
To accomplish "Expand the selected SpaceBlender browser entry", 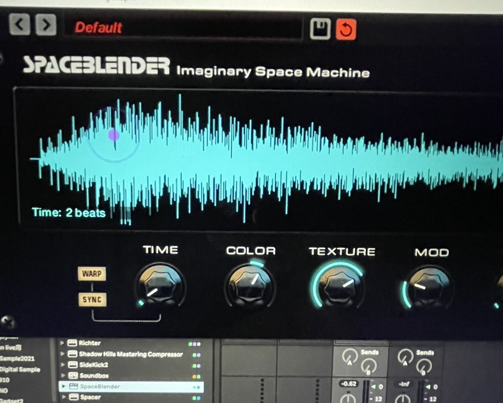I will click(x=63, y=387).
